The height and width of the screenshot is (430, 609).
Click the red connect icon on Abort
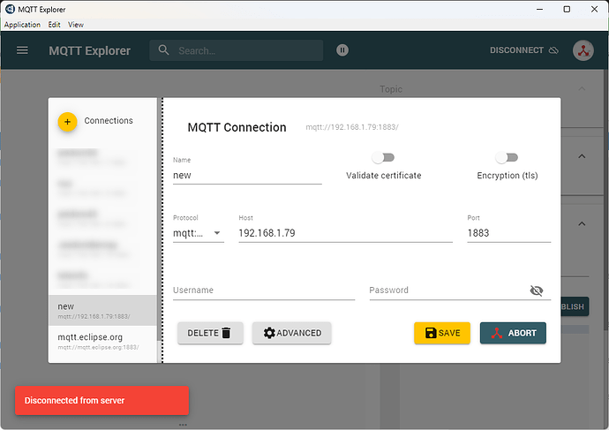[x=497, y=333]
